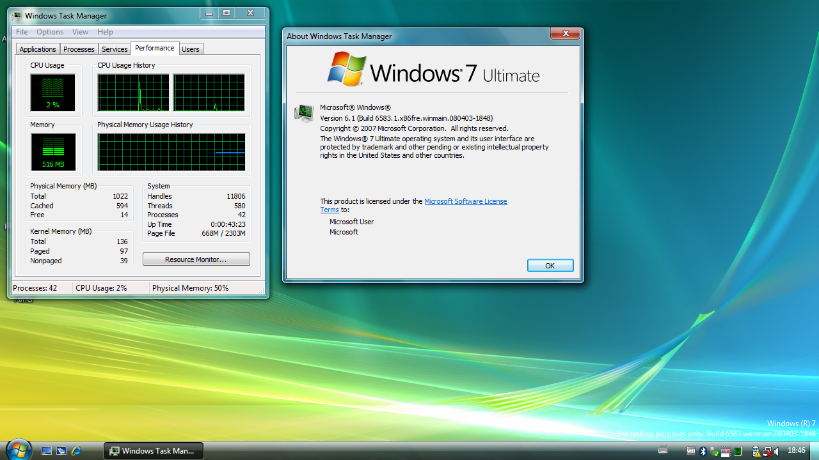Viewport: 819px width, 460px height.
Task: Click Switch Between Windows quick launch icon
Action: click(61, 450)
